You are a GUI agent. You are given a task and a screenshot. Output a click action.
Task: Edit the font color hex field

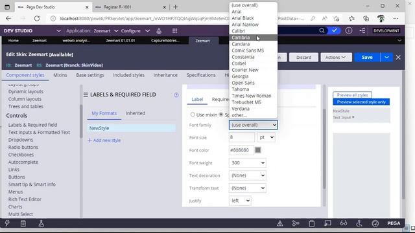[x=241, y=150]
